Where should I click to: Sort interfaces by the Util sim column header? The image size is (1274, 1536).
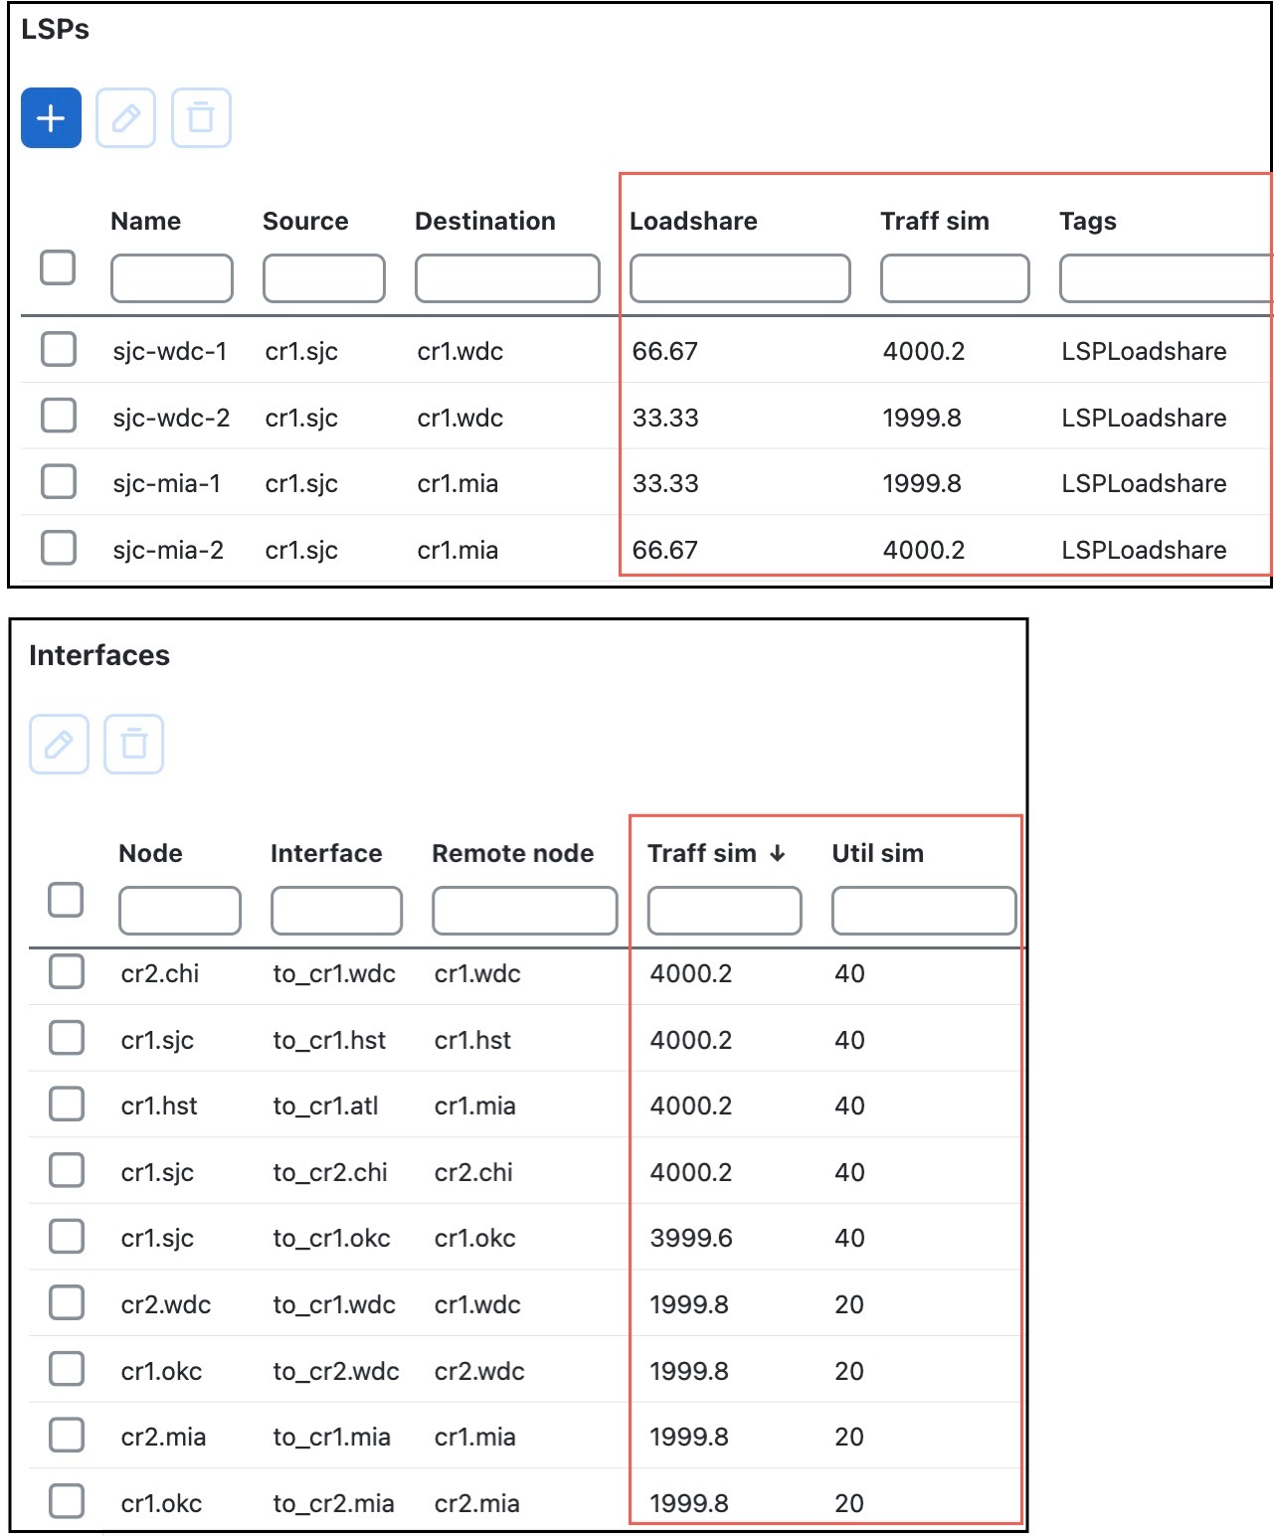pyautogui.click(x=876, y=852)
